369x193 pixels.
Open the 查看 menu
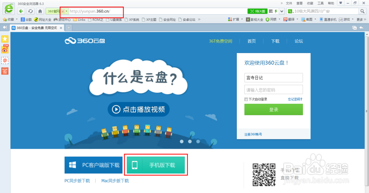click(x=299, y=3)
